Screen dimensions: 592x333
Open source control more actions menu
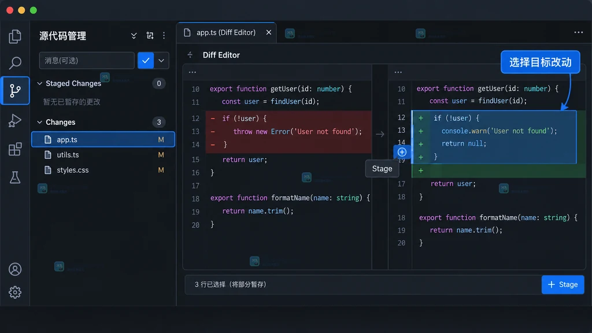164,36
